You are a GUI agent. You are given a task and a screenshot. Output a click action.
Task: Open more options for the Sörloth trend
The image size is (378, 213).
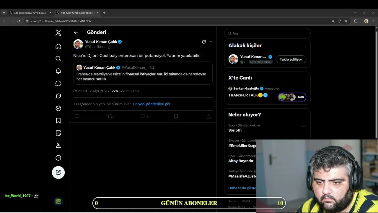click(x=304, y=126)
